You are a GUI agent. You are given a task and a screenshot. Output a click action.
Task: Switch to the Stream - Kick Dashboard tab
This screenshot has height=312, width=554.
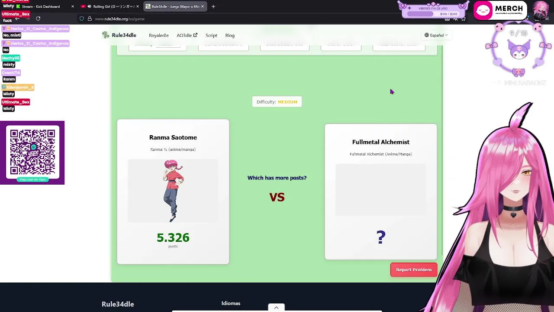pos(41,6)
